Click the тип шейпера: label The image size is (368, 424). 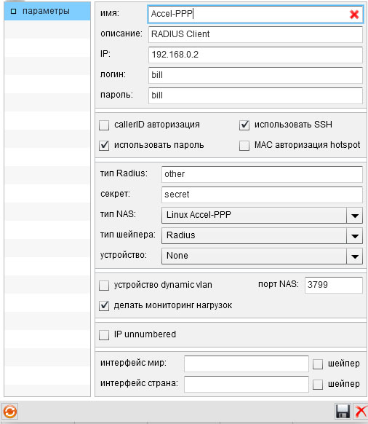point(128,235)
